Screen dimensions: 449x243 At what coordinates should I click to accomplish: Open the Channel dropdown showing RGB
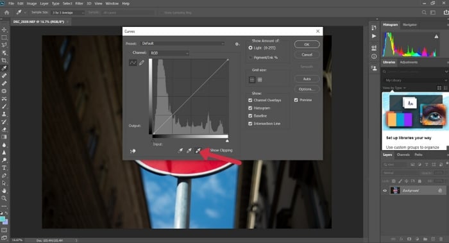(169, 53)
